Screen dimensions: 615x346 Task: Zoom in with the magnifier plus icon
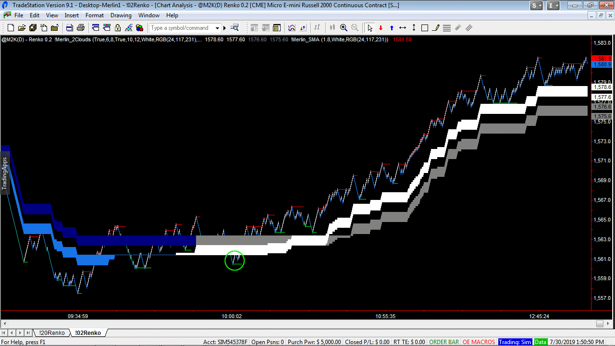pos(344,28)
